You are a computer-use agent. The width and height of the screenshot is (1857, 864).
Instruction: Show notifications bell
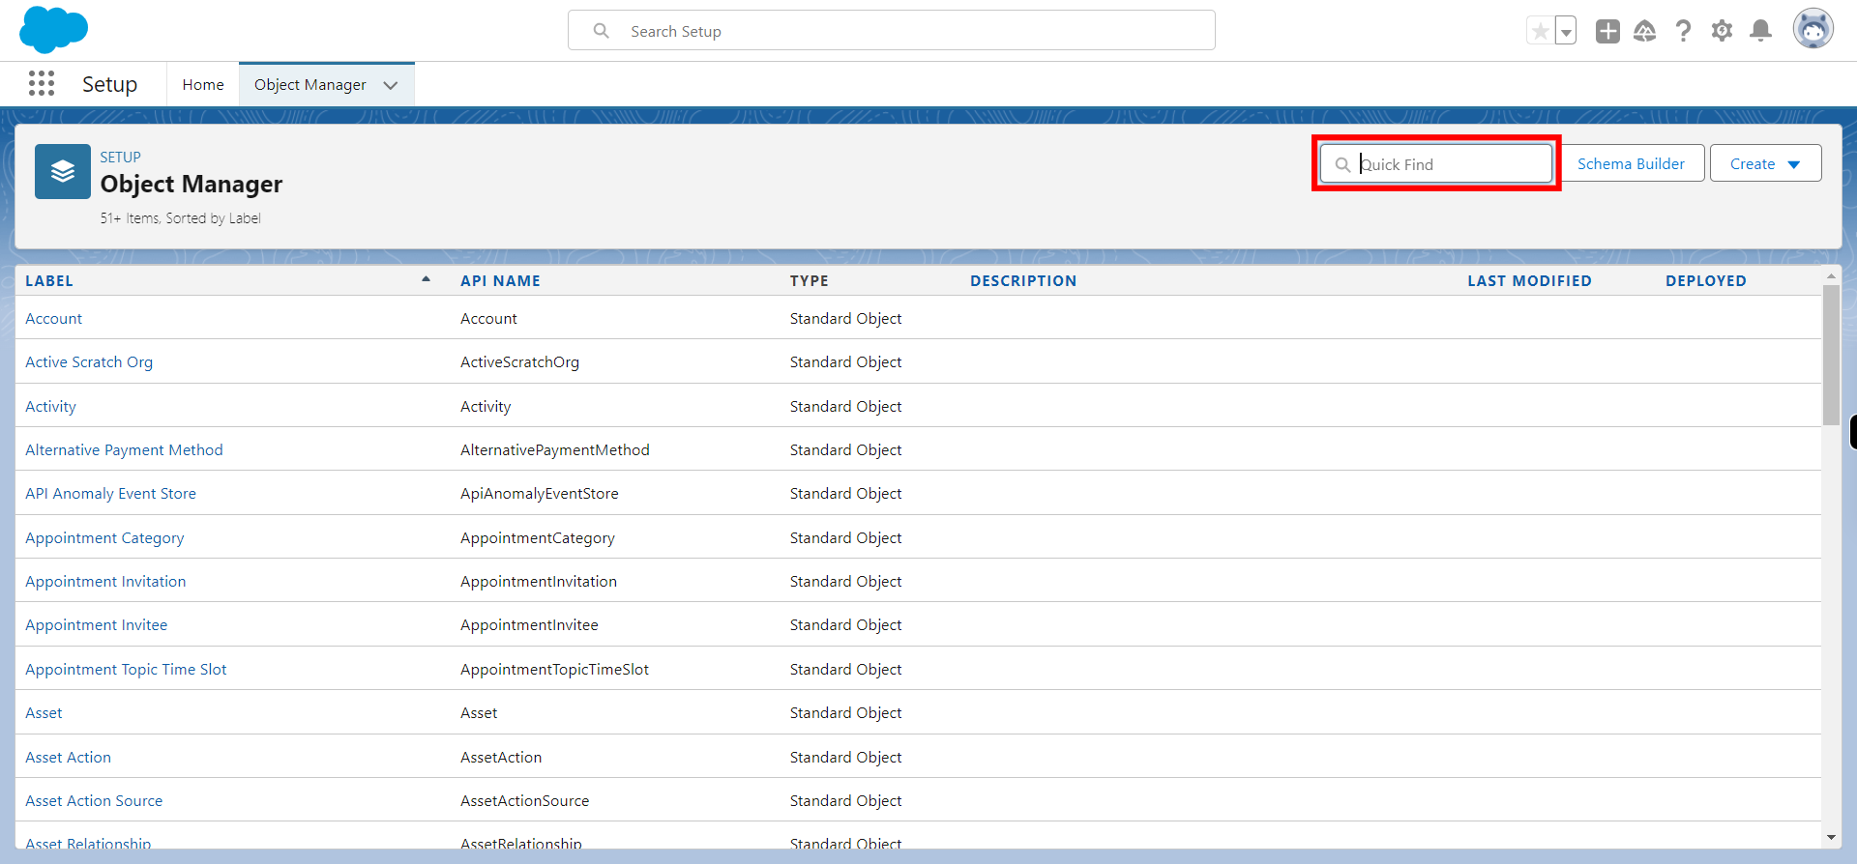pyautogui.click(x=1761, y=31)
